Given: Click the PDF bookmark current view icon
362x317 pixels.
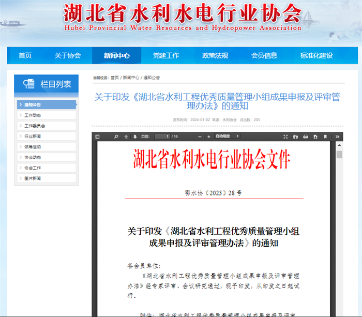Looking at the screenshot, I should (x=325, y=137).
